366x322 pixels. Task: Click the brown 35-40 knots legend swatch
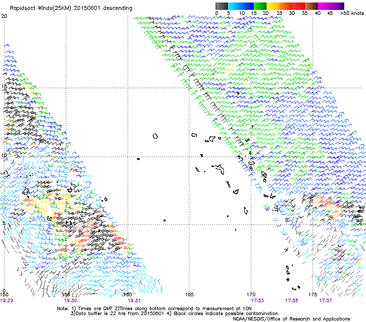[312, 6]
